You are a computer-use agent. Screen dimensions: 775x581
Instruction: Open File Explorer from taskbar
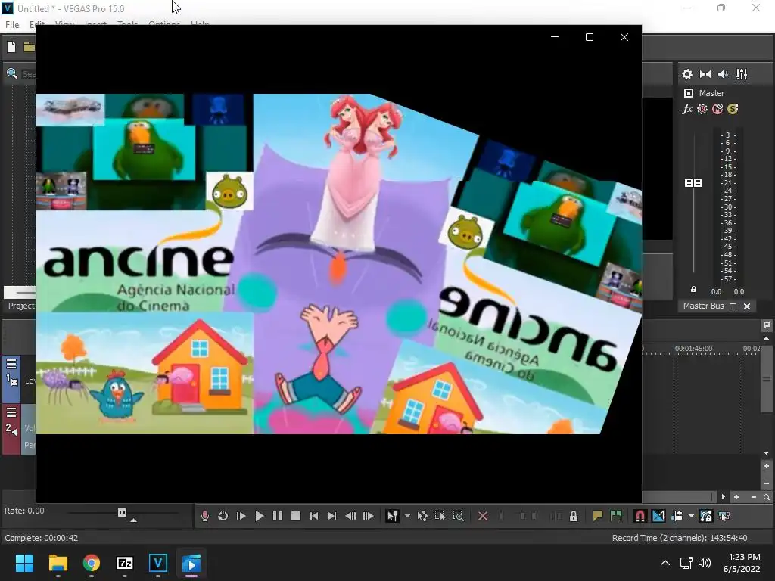[58, 563]
